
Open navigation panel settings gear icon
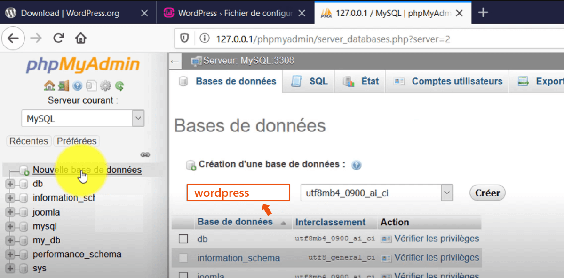click(105, 86)
